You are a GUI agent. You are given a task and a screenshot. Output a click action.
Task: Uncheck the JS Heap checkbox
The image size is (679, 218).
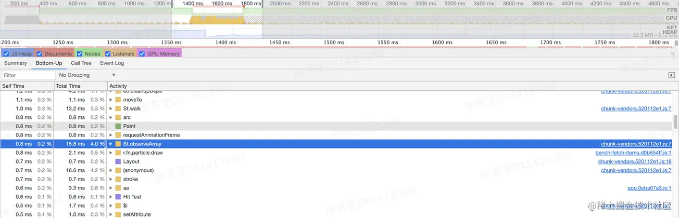coord(6,53)
